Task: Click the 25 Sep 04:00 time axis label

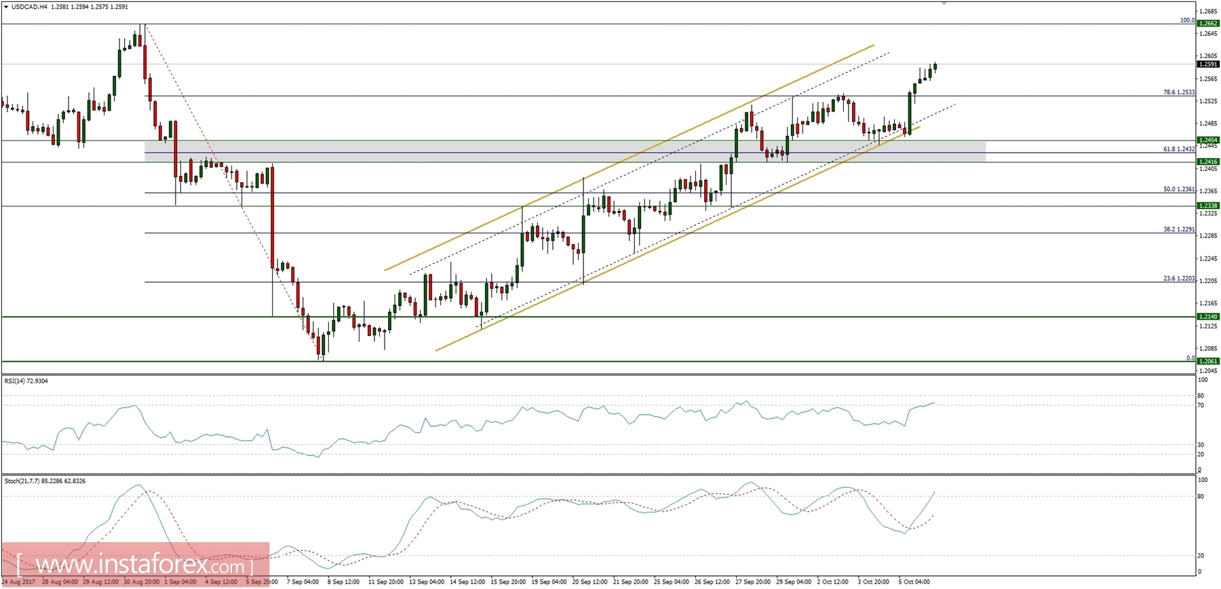Action: tap(672, 582)
